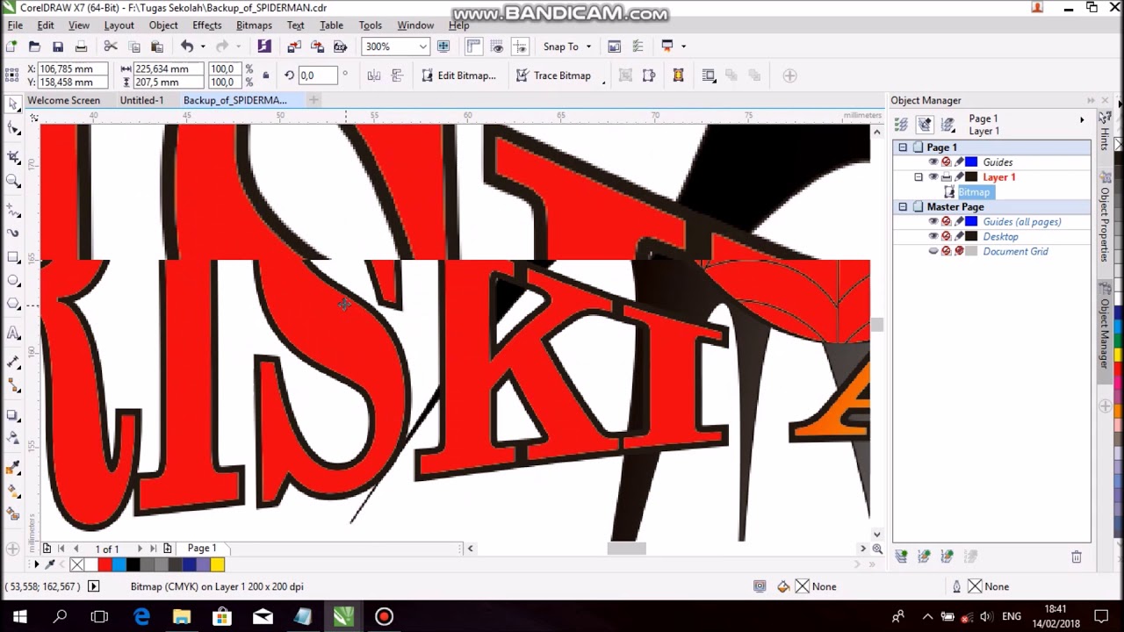Image resolution: width=1124 pixels, height=632 pixels.
Task: Click the Paste clipboard icon
Action: 157,47
